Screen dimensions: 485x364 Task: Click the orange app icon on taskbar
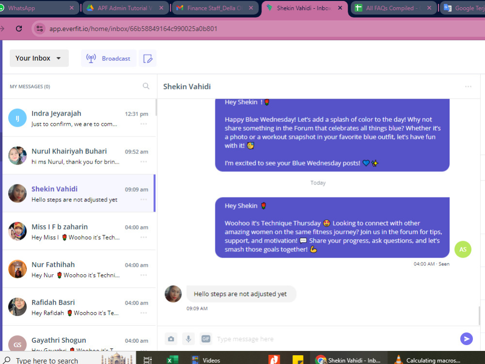pyautogui.click(x=274, y=360)
